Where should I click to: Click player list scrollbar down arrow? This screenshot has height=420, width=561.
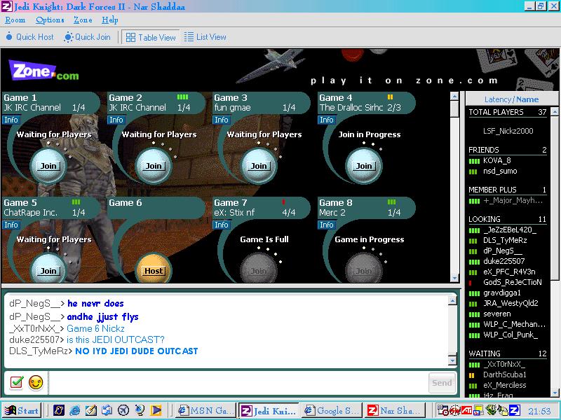[555, 393]
